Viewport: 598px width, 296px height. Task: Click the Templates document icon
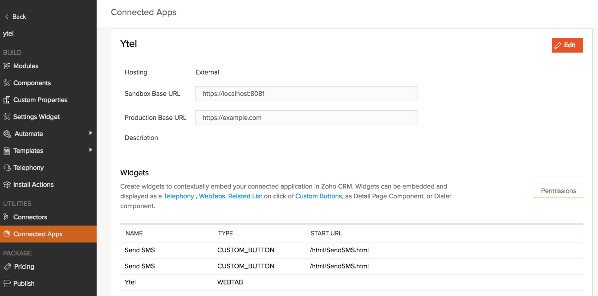coord(7,151)
